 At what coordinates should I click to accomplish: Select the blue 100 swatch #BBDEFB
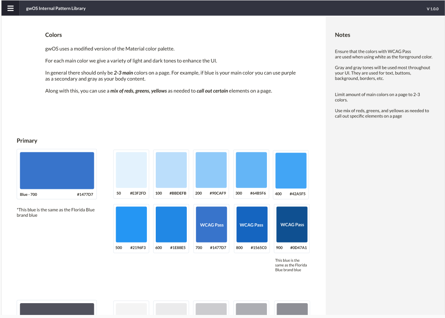[171, 170]
